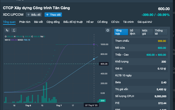Open the Cổ đông tab
Viewport: 175px width, 110px height.
[x=102, y=22]
